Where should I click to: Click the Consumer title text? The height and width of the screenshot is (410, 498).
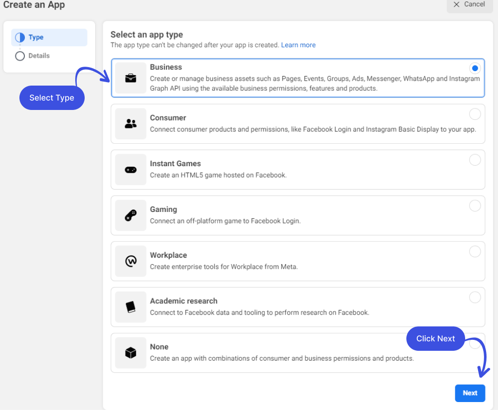[168, 118]
